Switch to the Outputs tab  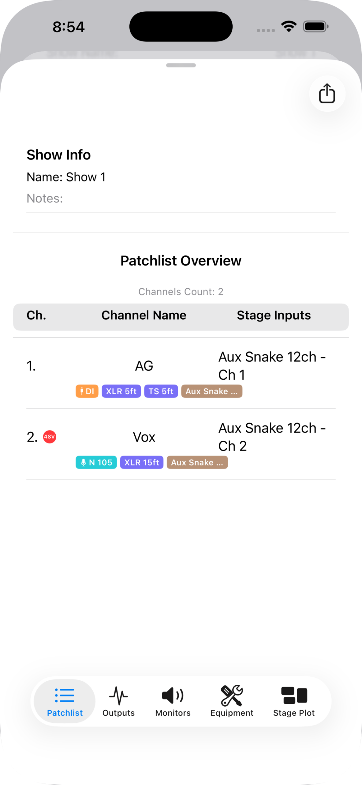(x=118, y=701)
